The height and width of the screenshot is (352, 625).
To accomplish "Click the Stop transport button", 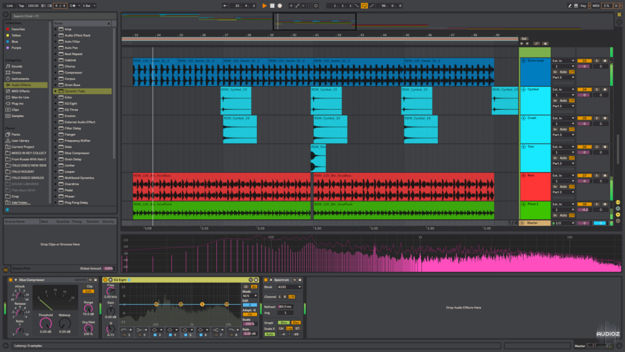I will coord(272,6).
